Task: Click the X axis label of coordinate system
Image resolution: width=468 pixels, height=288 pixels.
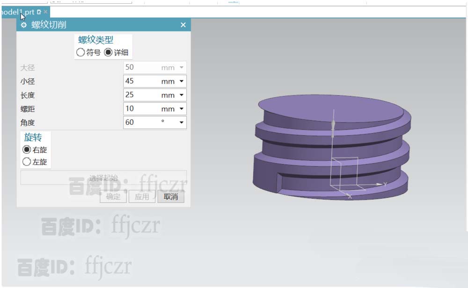Action: point(350,197)
